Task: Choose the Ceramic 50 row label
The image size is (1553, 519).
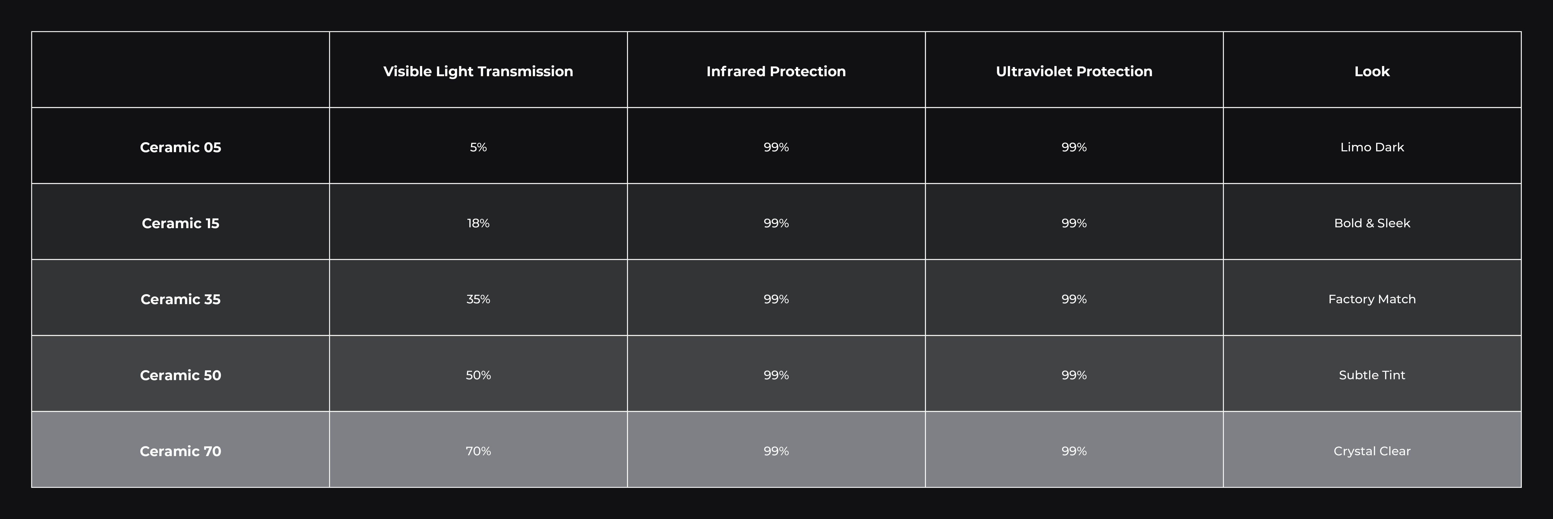Action: click(180, 374)
